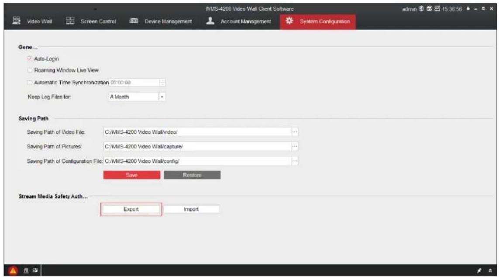Expand the bottom panel with double chevron
Image resolution: width=499 pixels, height=277 pixels.
[490, 270]
